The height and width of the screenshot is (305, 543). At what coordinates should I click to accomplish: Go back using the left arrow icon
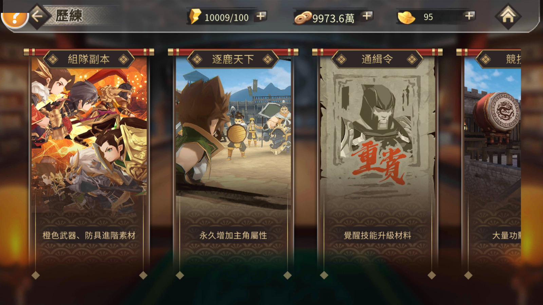click(37, 16)
